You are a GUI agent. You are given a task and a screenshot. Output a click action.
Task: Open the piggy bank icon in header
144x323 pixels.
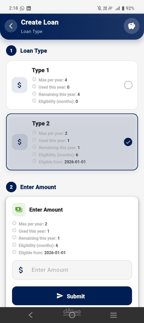[x=132, y=26]
